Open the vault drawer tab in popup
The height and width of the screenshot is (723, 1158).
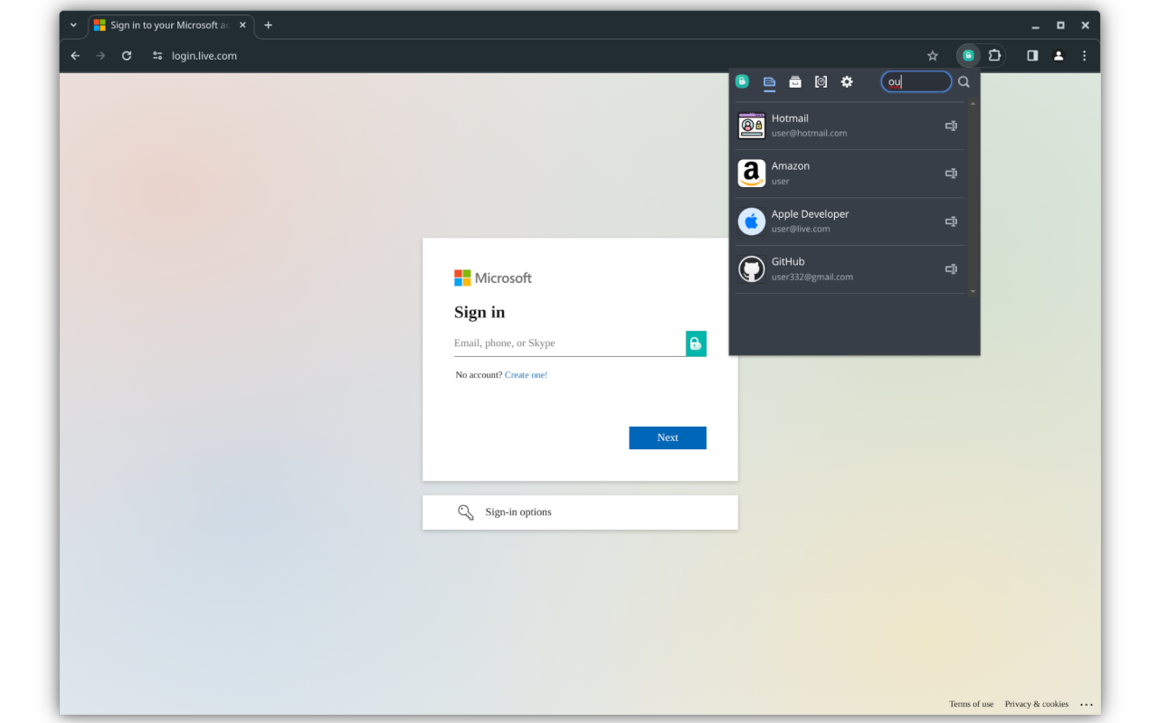click(795, 81)
